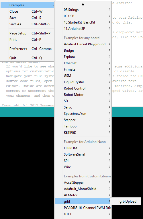Open the Temboo examples submenu
The image size is (143, 219).
(x=83, y=126)
